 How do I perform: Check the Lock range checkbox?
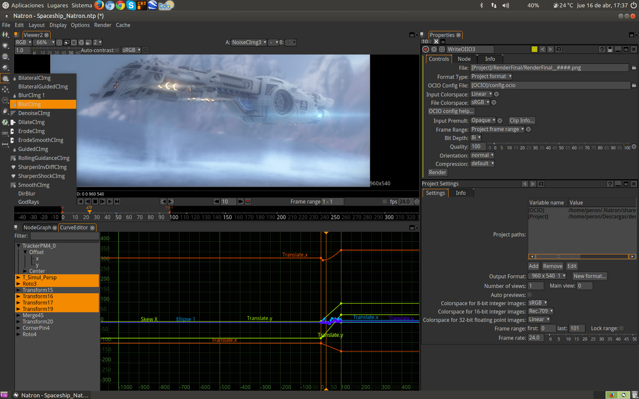pyautogui.click(x=621, y=328)
